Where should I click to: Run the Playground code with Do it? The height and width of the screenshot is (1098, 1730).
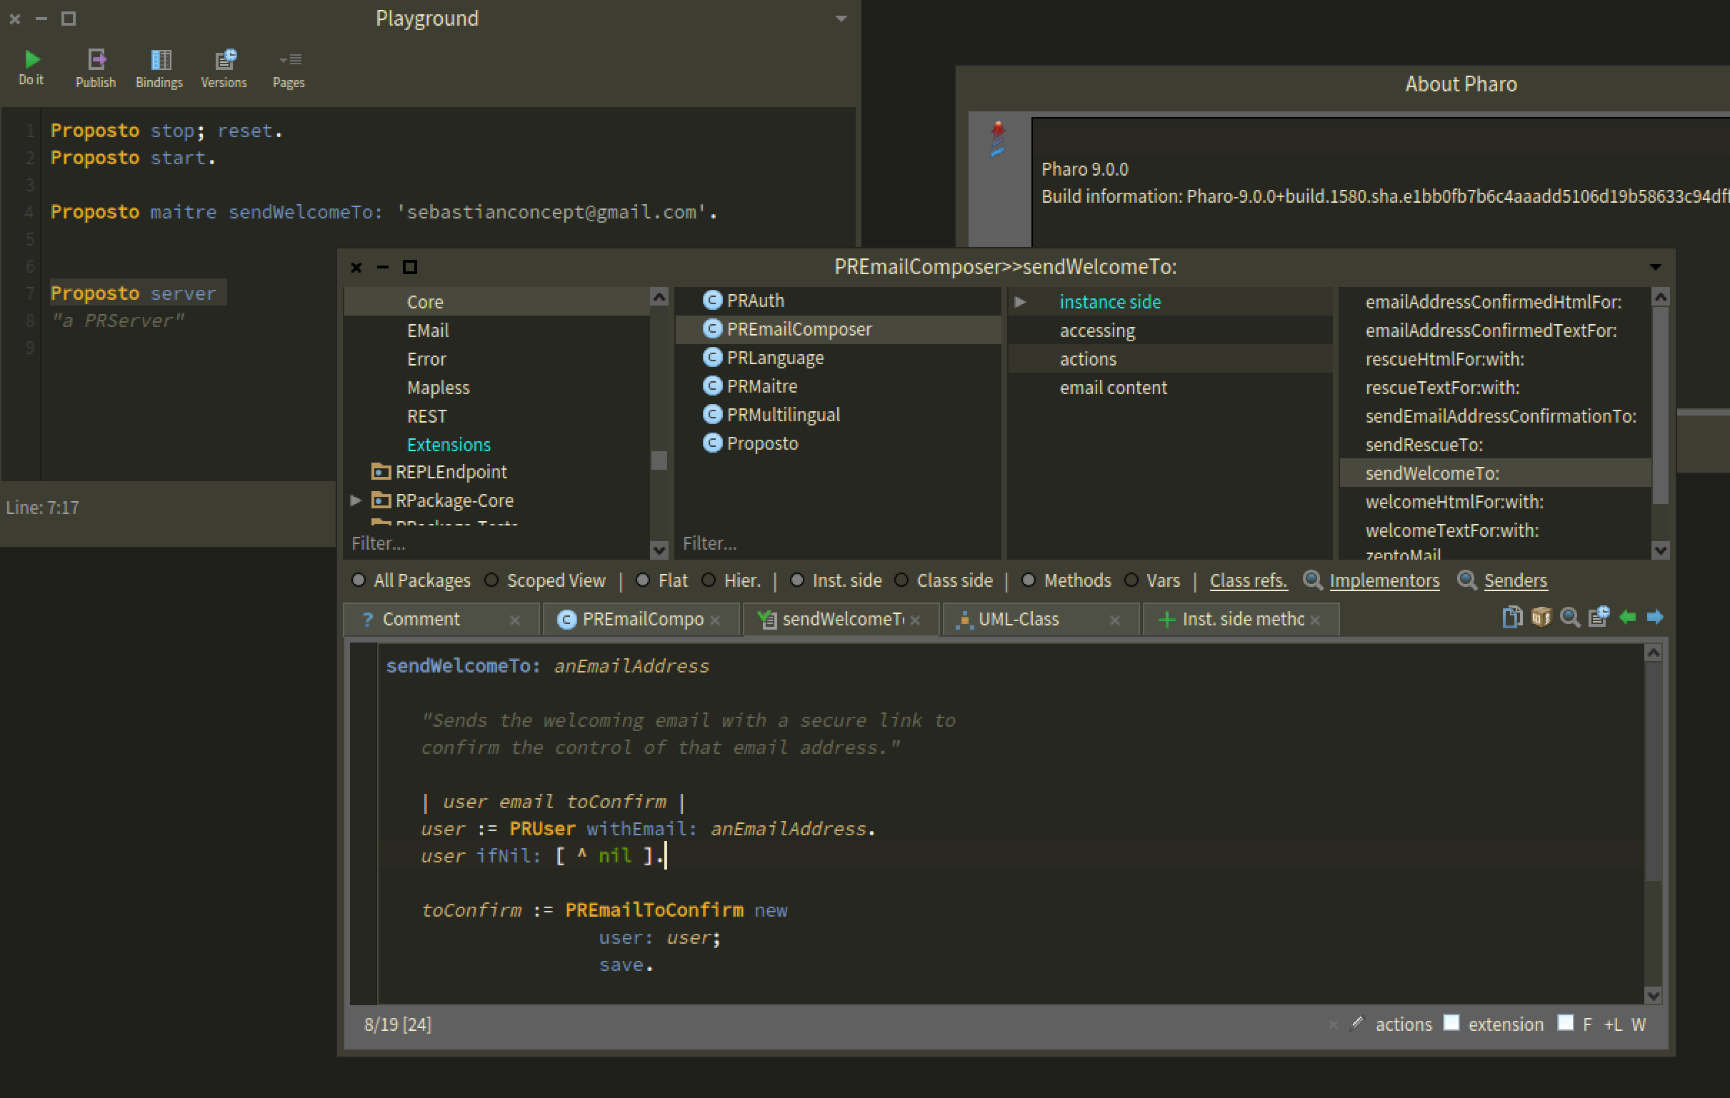pos(31,60)
